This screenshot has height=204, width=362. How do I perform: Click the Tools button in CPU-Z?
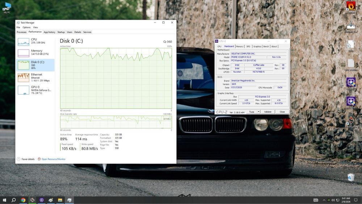coord(252,112)
